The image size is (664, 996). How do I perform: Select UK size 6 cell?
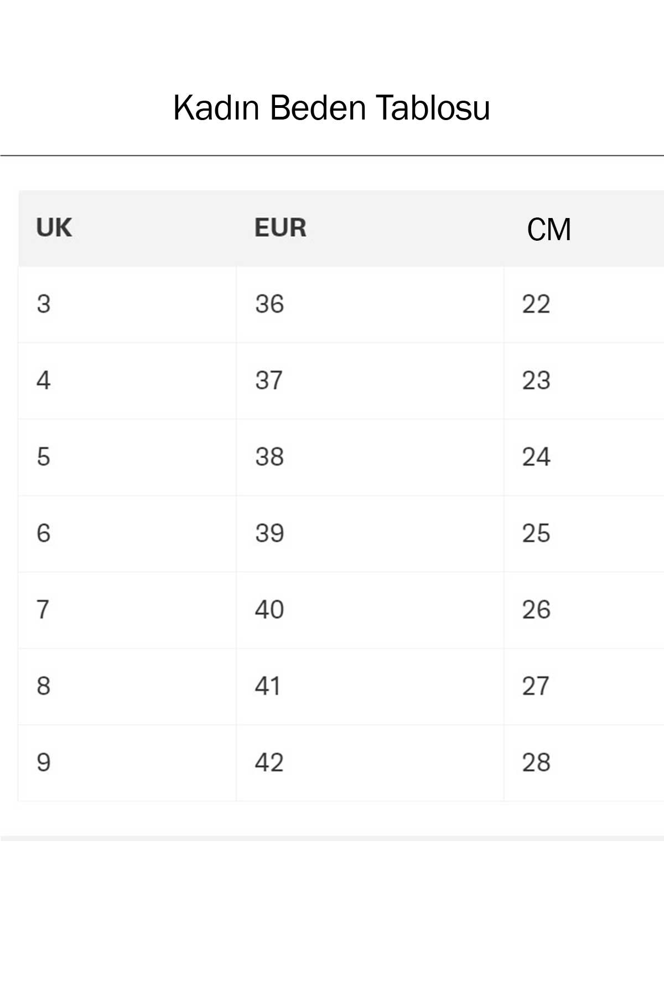[x=44, y=533]
